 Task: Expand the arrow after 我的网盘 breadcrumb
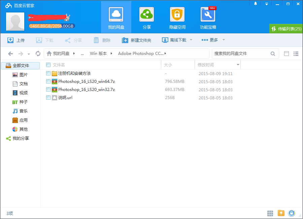pyautogui.click(x=74, y=53)
